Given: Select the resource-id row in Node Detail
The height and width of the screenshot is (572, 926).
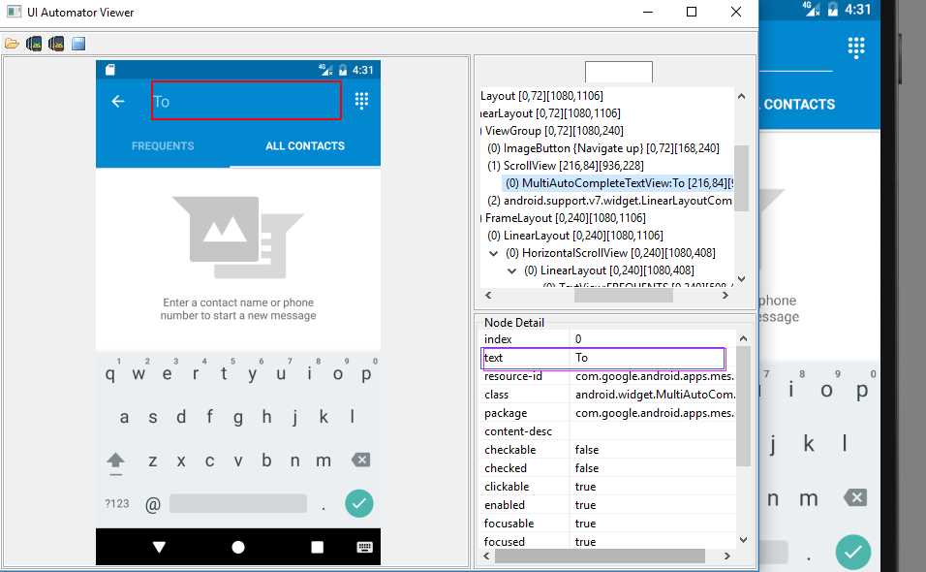Looking at the screenshot, I should tap(607, 376).
